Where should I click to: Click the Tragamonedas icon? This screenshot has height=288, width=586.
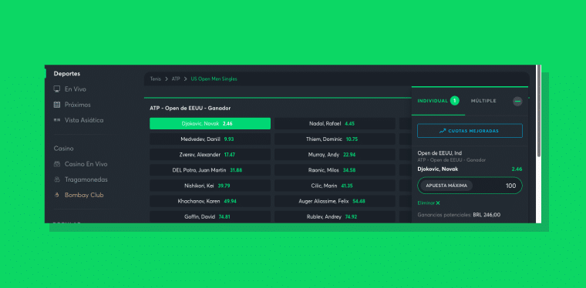click(x=57, y=179)
